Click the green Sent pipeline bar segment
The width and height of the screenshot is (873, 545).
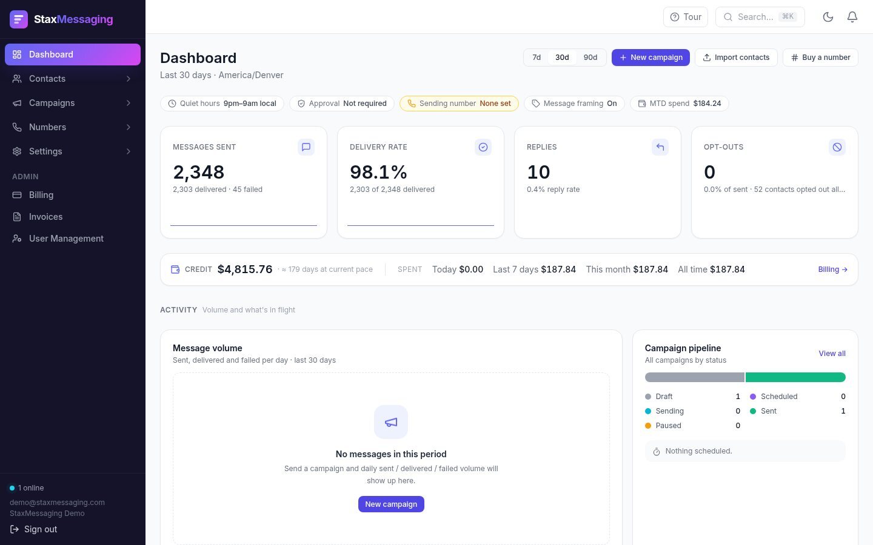click(795, 377)
